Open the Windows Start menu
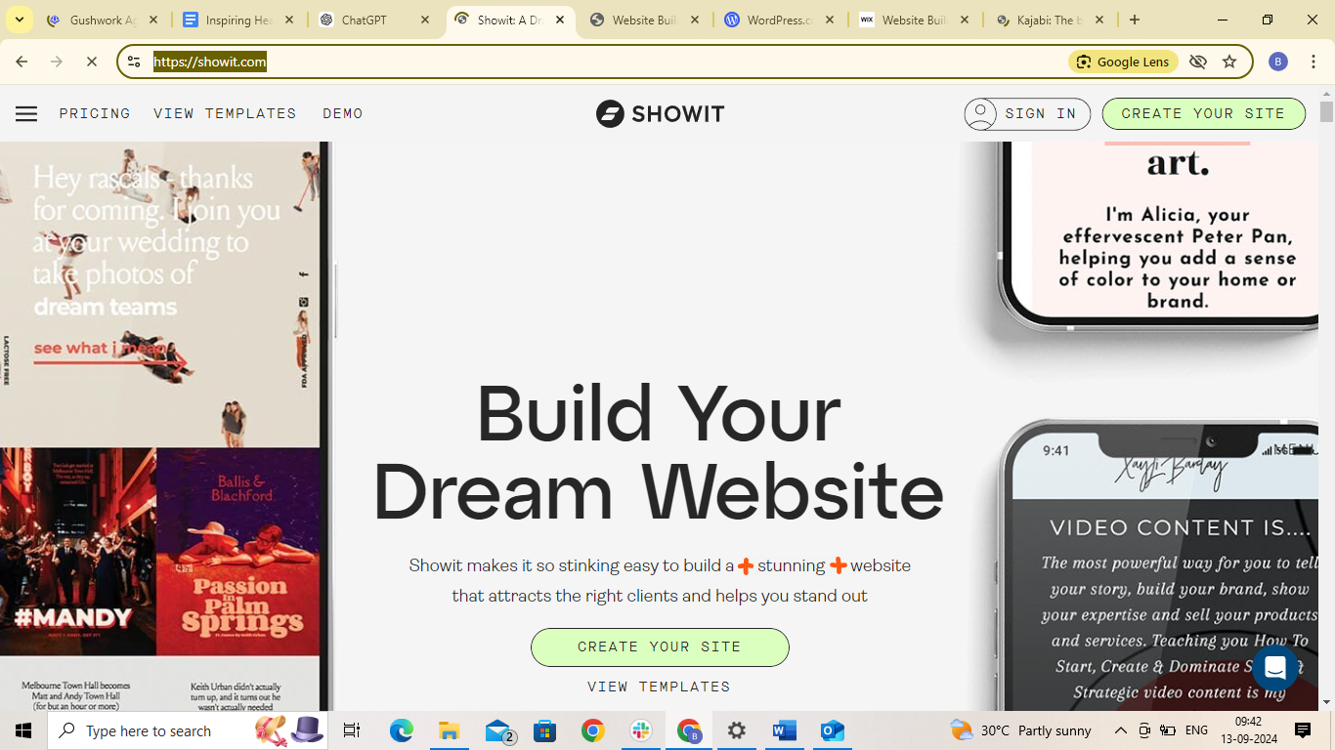The width and height of the screenshot is (1335, 750). (23, 730)
